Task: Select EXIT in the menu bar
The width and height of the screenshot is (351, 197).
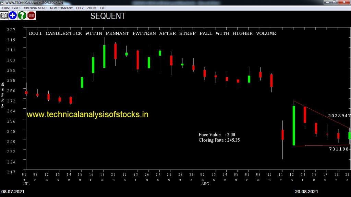Action: click(x=103, y=8)
